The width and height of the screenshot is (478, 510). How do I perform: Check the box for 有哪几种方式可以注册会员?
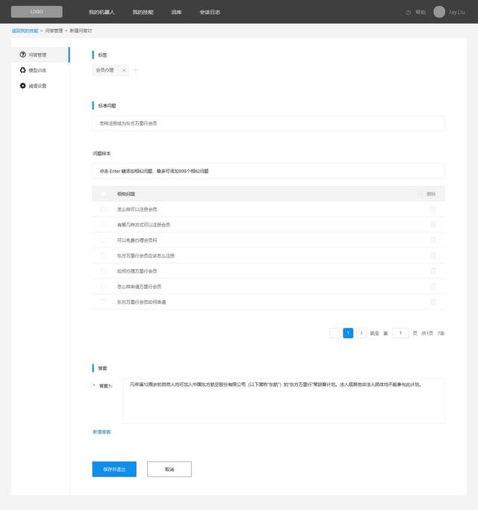coord(104,225)
